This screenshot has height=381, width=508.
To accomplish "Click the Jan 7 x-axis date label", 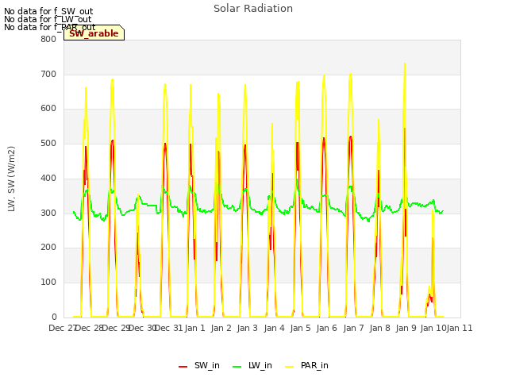I will click(x=353, y=328).
